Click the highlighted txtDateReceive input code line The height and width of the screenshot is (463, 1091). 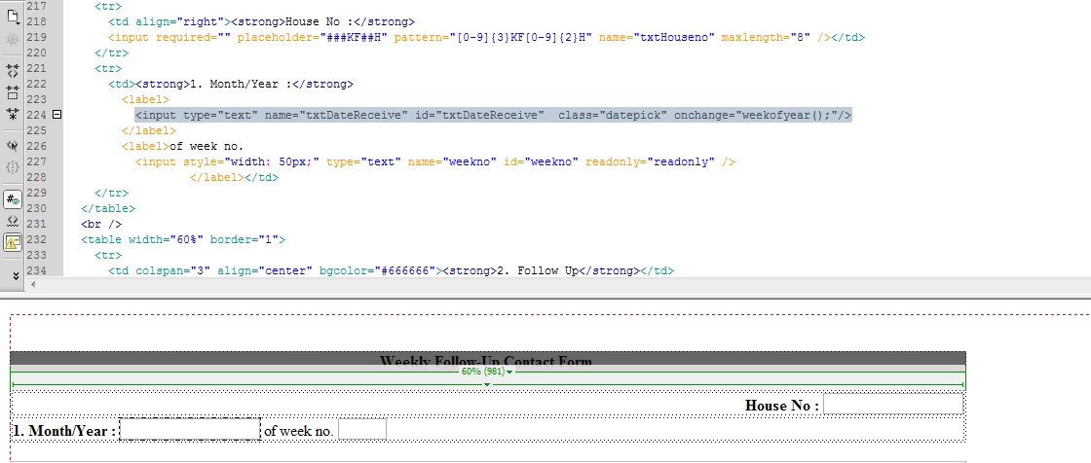493,115
